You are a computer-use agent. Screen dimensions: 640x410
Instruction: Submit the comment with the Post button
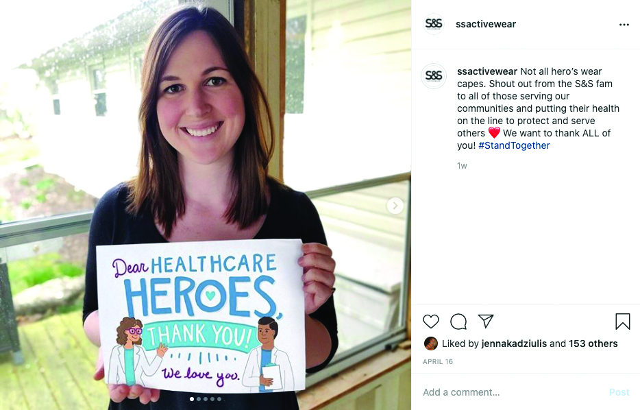click(x=619, y=392)
